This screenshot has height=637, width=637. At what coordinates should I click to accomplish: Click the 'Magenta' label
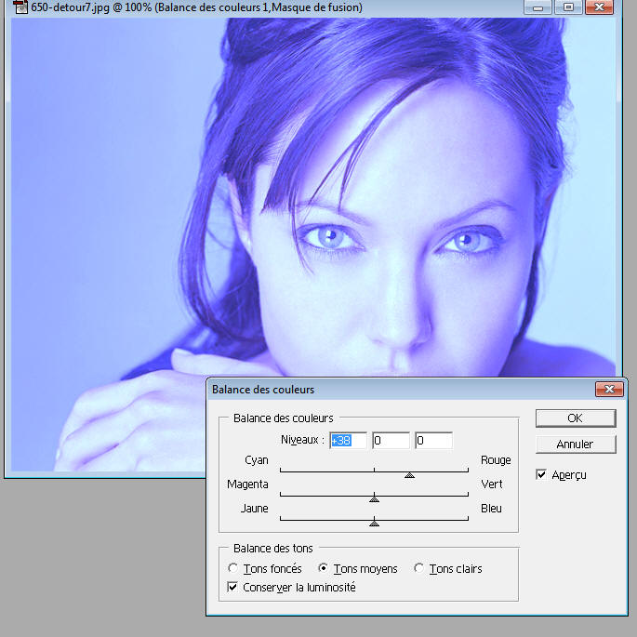click(247, 484)
